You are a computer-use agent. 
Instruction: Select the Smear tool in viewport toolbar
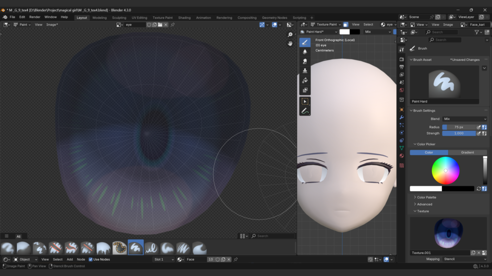(305, 61)
